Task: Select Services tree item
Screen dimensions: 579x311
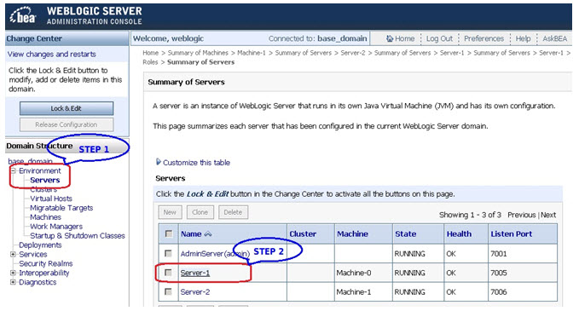Action: click(33, 254)
